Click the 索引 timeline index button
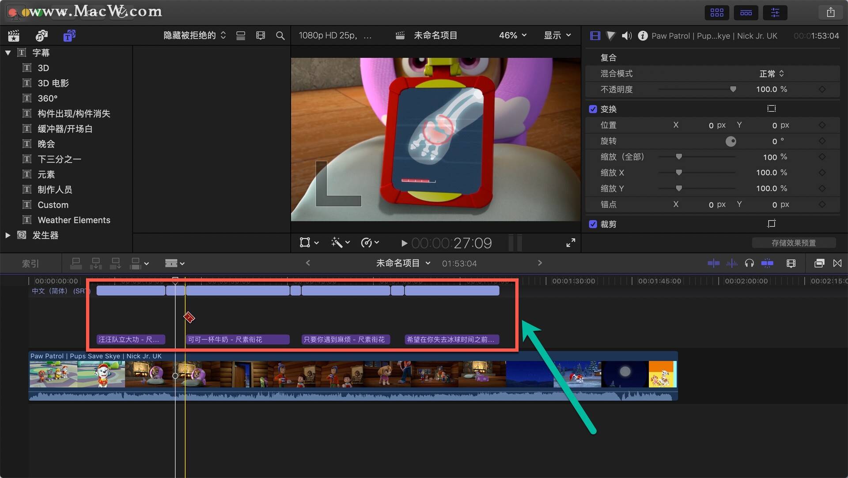Viewport: 848px width, 478px height. click(30, 263)
